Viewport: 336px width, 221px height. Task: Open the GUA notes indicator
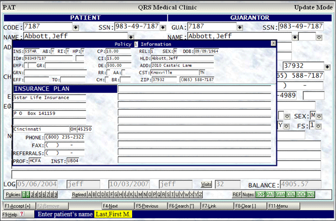280,195
